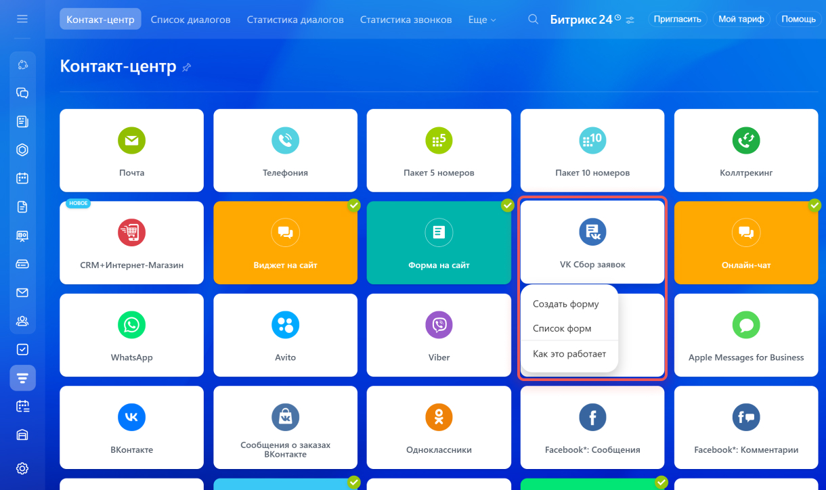The height and width of the screenshot is (490, 826).
Task: Switch to the Статистика диалогов tab
Action: [295, 20]
